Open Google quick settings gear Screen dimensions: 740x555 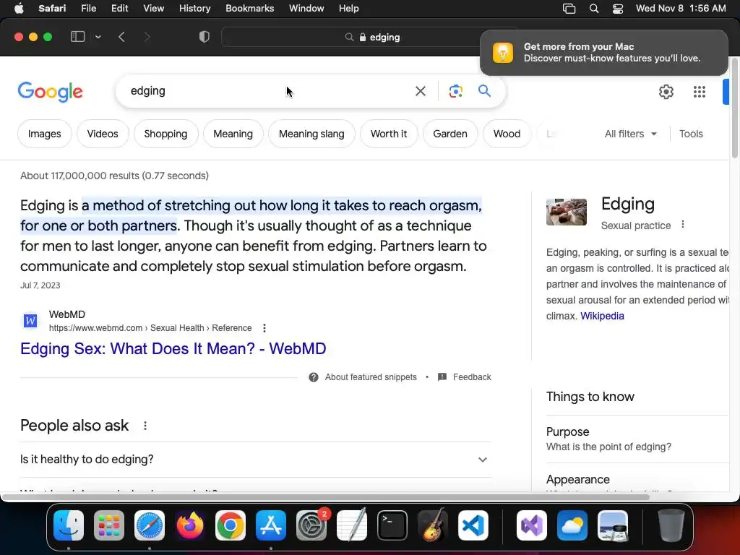666,92
